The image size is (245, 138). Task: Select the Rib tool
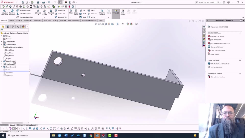click(82, 10)
